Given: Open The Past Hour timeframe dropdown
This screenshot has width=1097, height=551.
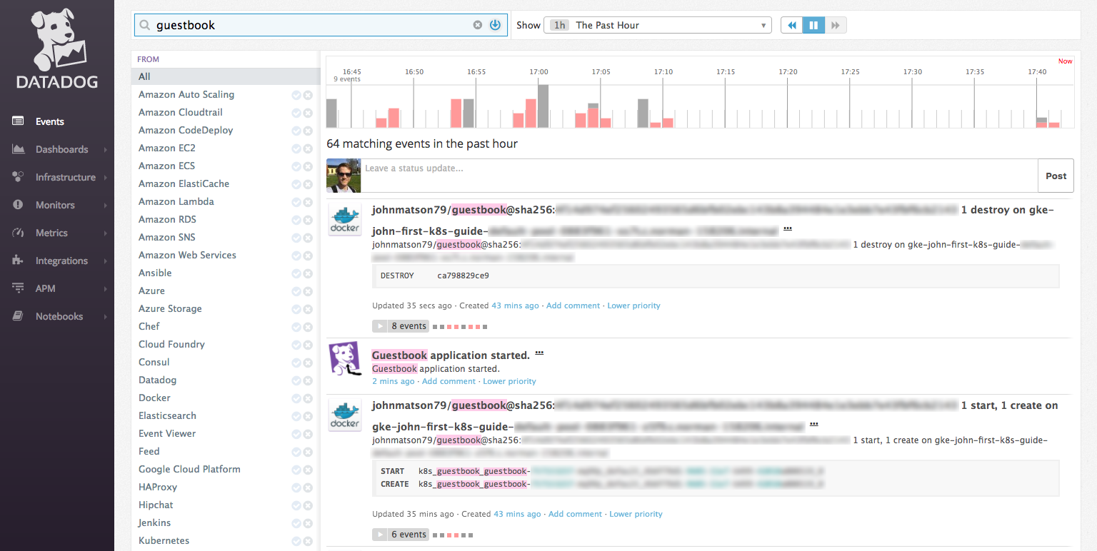Looking at the screenshot, I should tap(657, 25).
